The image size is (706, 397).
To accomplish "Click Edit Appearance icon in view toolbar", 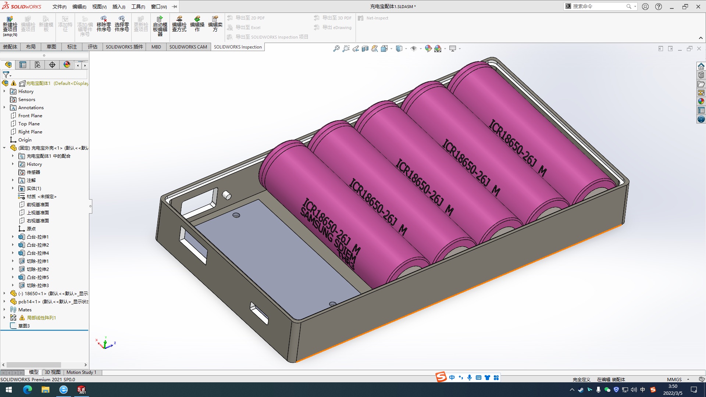I will [x=428, y=49].
